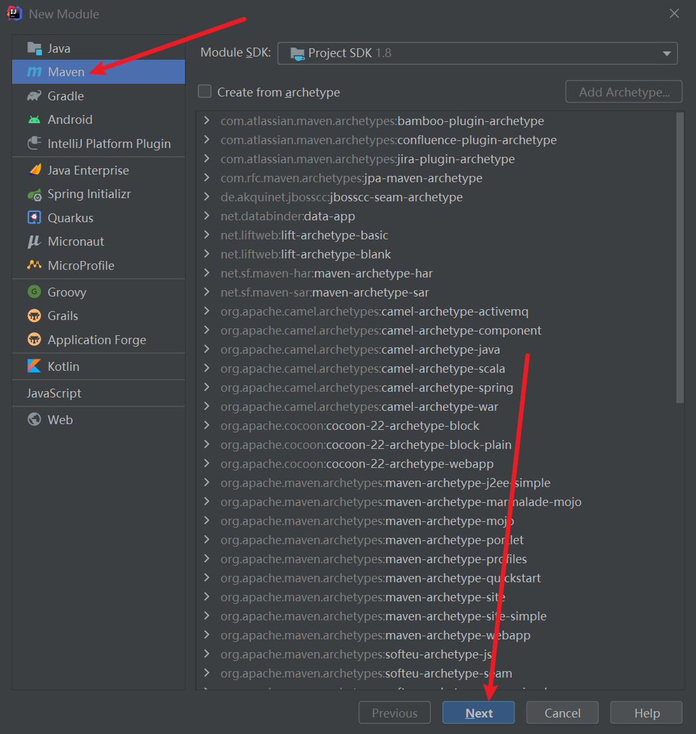The width and height of the screenshot is (696, 734).
Task: Select maven-archetype-j2ee-simple row
Action: [x=436, y=483]
